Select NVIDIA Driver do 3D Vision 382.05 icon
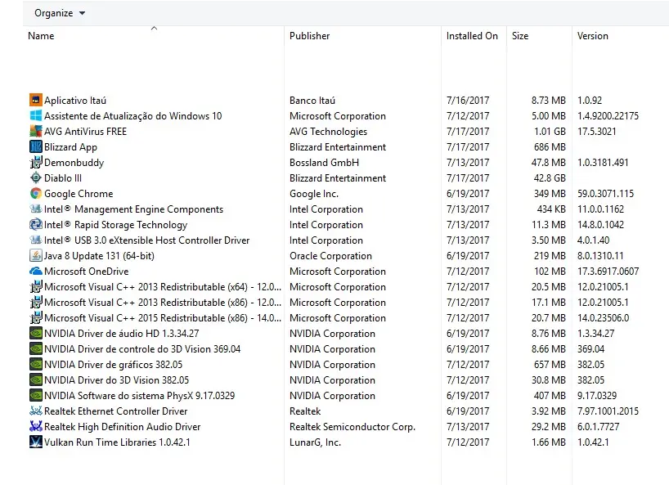The height and width of the screenshot is (485, 669). [36, 380]
